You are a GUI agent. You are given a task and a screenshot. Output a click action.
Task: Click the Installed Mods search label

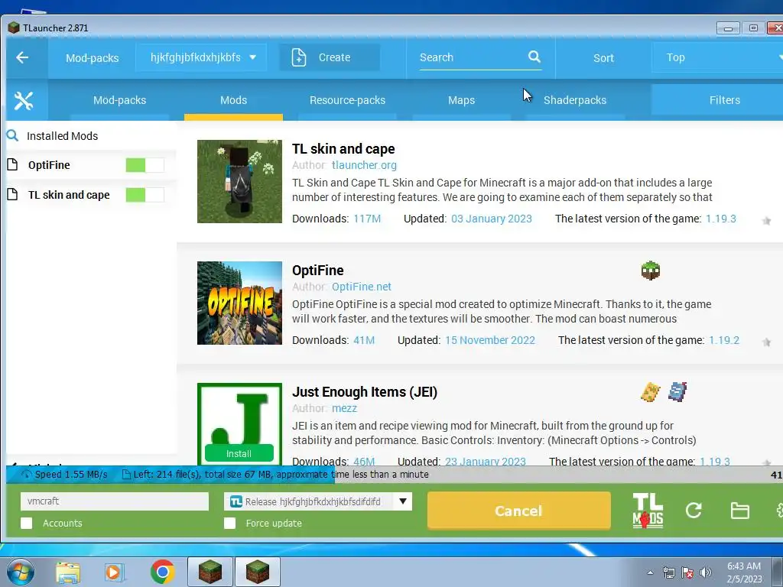[x=63, y=136]
